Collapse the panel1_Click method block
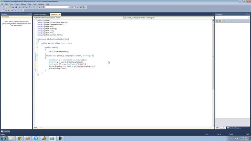The width and height of the screenshot is (251, 141). [37, 56]
